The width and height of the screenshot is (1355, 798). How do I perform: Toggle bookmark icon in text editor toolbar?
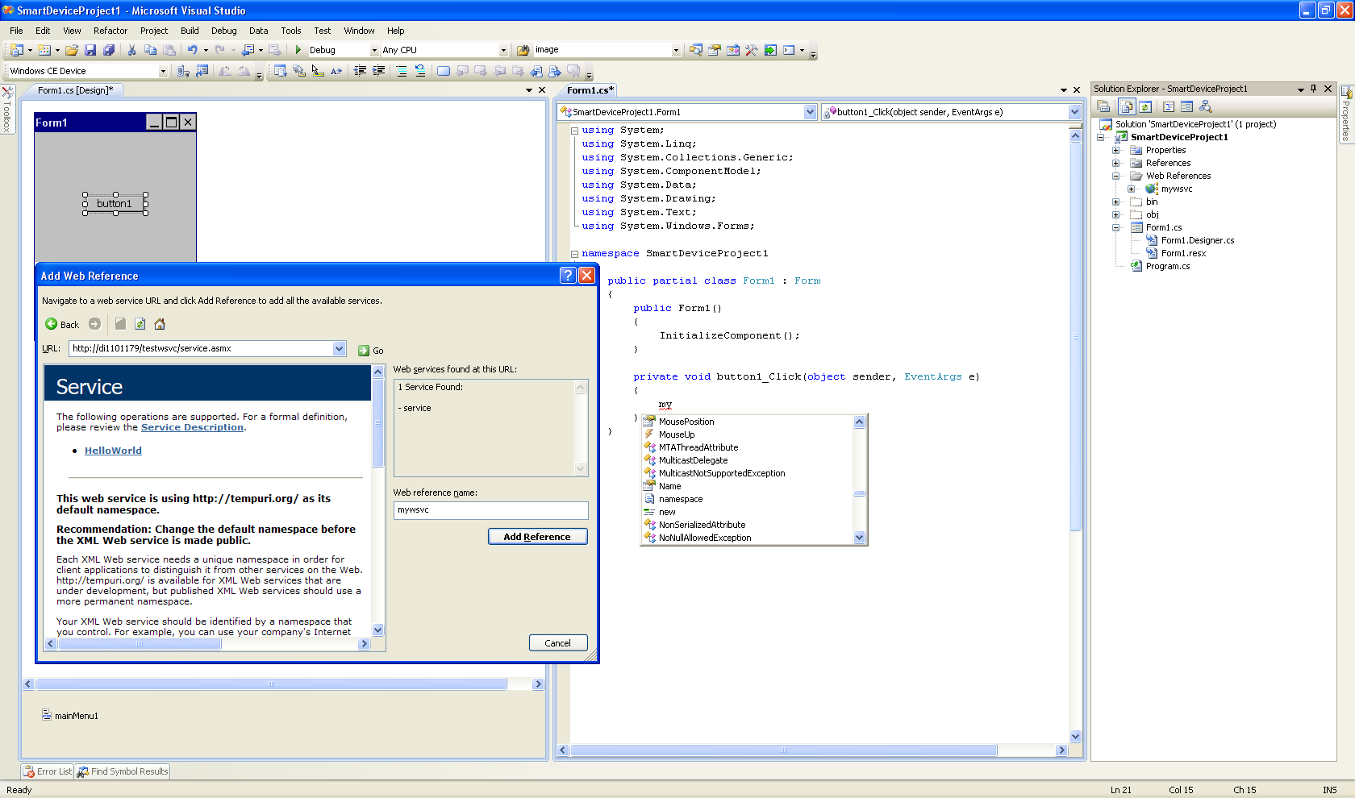[444, 71]
